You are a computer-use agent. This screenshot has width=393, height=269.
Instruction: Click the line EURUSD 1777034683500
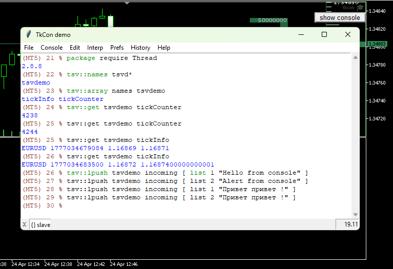coord(118,164)
